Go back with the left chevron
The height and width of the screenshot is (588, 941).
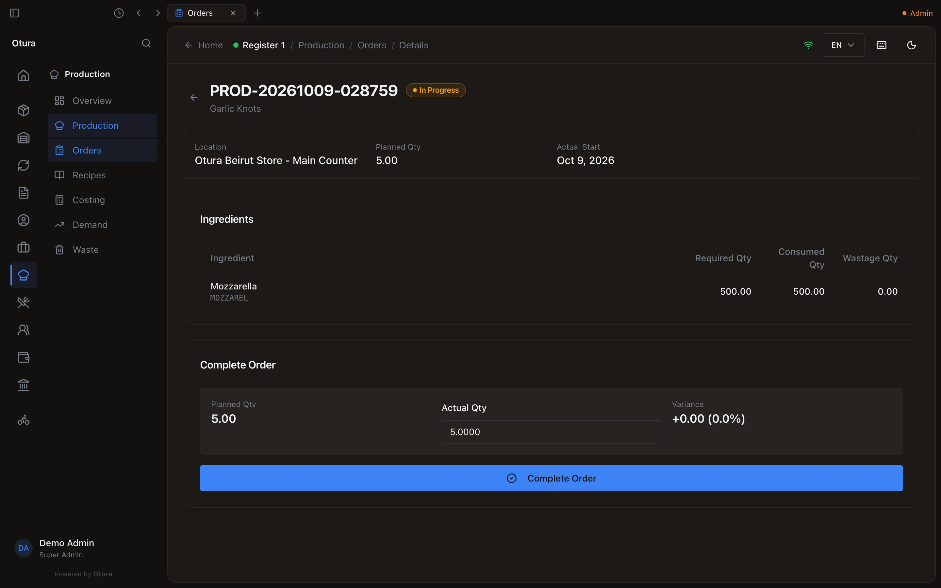click(139, 13)
